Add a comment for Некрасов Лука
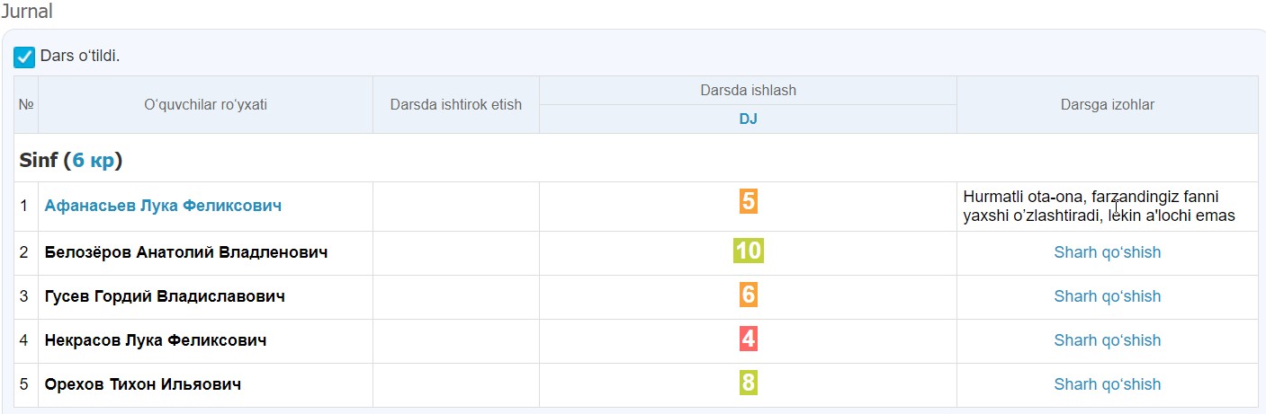The image size is (1266, 414). 1107,340
